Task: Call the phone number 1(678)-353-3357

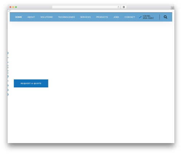Action: pyautogui.click(x=148, y=17)
